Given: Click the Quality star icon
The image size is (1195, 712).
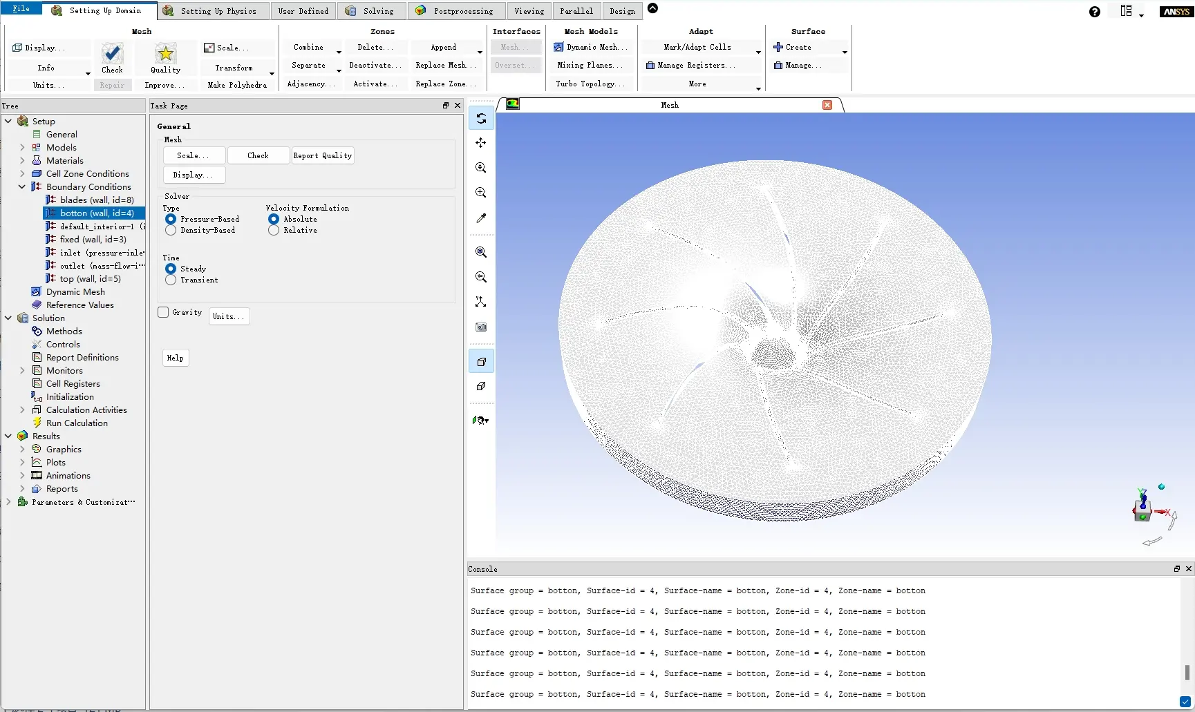Looking at the screenshot, I should coord(165,54).
